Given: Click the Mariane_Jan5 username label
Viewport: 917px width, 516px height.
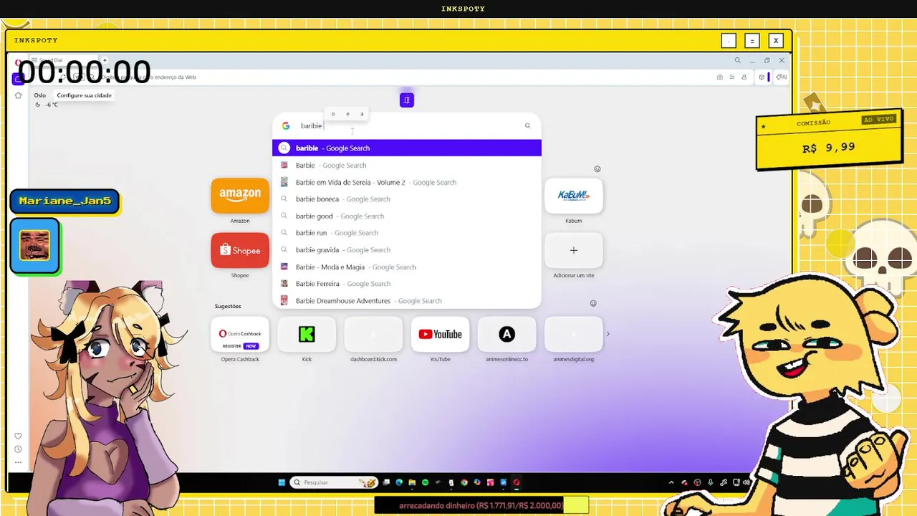Looking at the screenshot, I should [64, 201].
